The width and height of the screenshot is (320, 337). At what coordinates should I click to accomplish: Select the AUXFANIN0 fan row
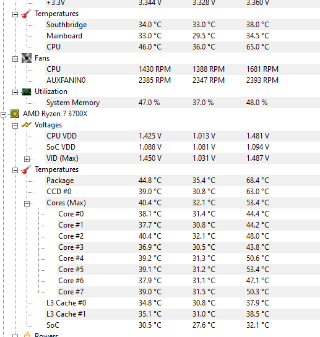(x=183, y=80)
